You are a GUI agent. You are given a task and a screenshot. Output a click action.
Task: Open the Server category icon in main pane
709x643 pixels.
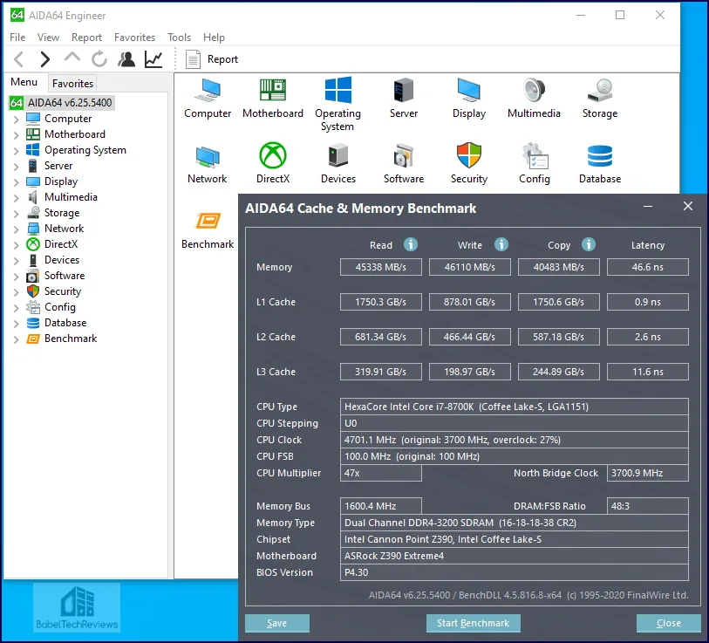pos(403,99)
